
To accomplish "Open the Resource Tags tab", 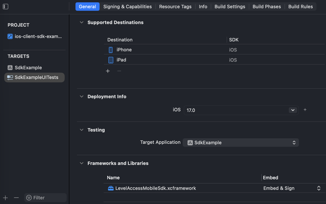I will click(x=175, y=7).
